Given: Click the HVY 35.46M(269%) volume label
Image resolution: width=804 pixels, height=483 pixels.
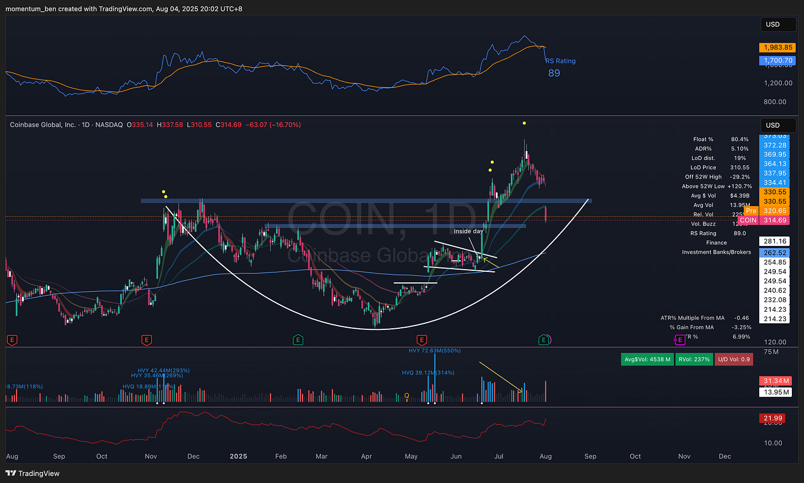Looking at the screenshot, I should (x=156, y=376).
